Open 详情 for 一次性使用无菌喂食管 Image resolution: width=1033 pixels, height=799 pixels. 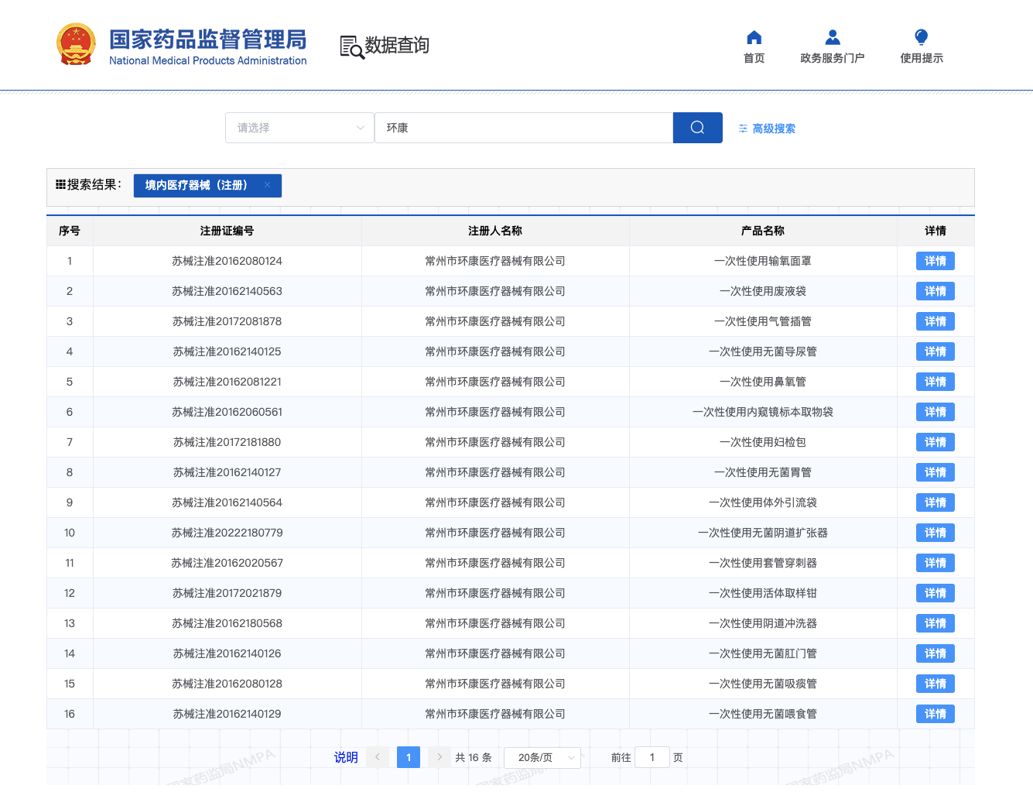point(935,714)
